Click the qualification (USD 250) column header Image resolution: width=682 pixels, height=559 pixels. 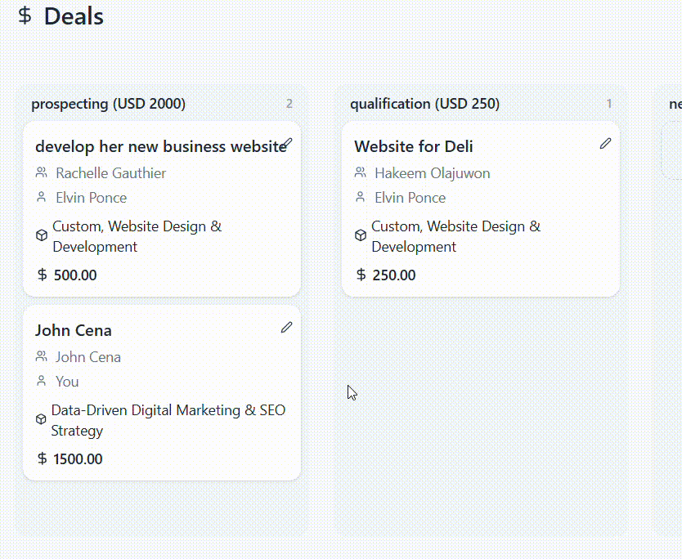(424, 104)
